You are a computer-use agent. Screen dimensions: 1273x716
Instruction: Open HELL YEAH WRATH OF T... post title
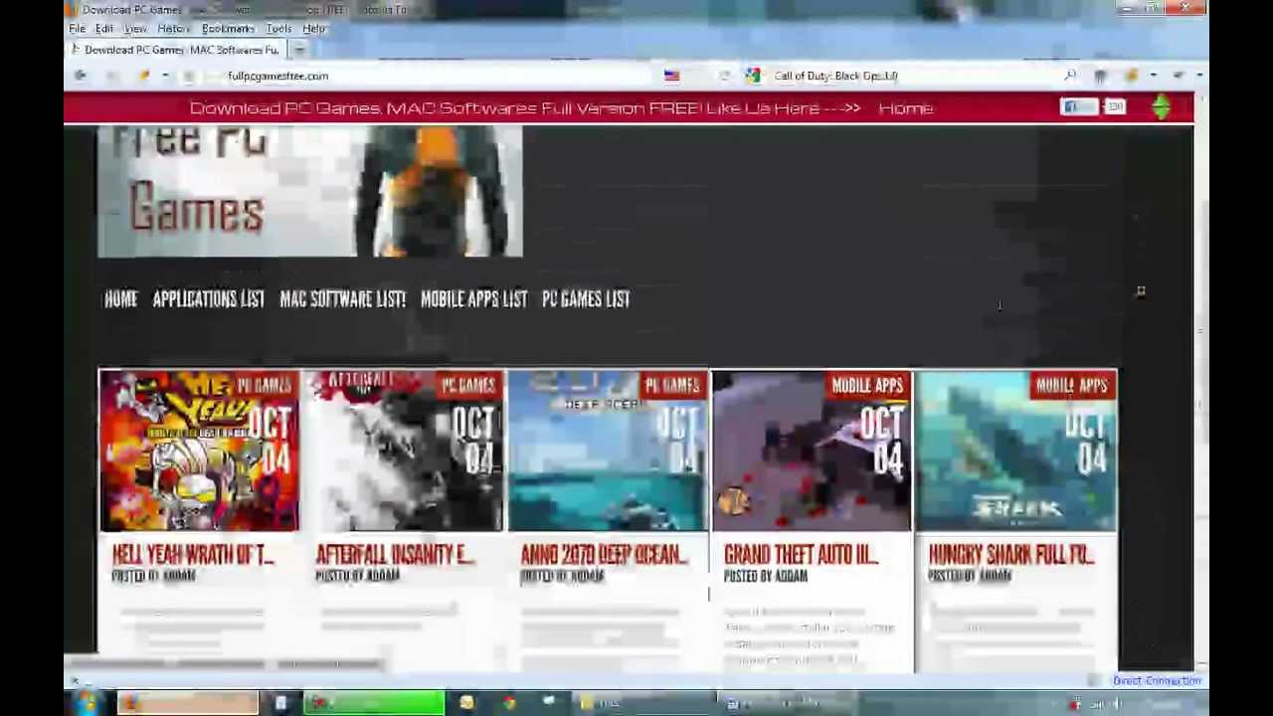[192, 555]
